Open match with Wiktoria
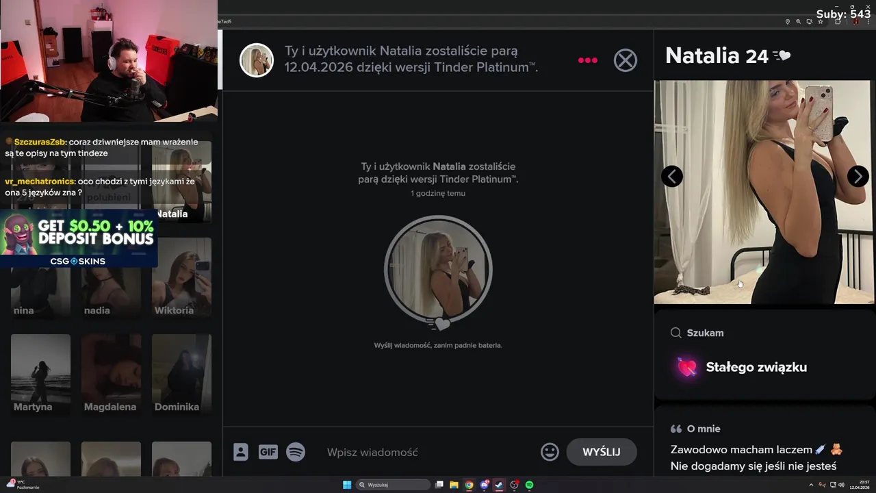This screenshot has width=876, height=493. point(181,277)
